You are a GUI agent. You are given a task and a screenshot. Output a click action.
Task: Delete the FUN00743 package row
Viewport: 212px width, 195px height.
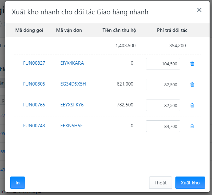(192, 126)
